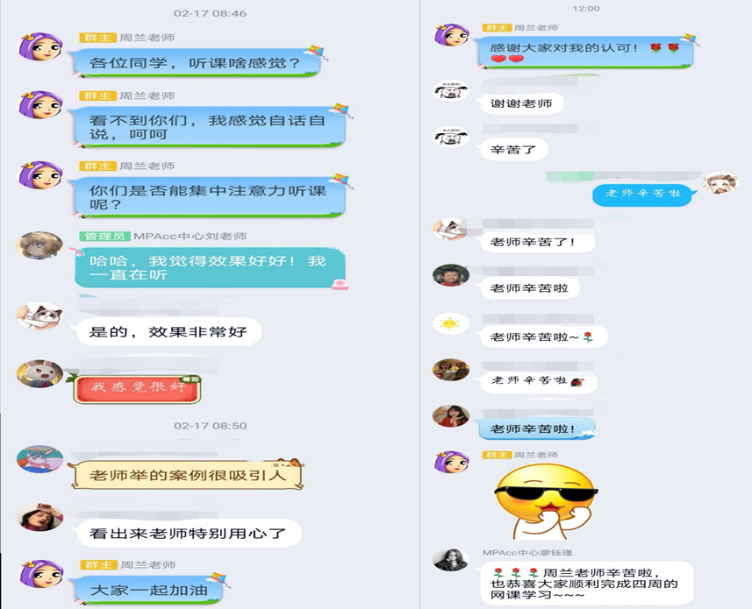Click the sun avatar beside "老师辛苦啦~"
Image resolution: width=752 pixels, height=609 pixels.
450,323
